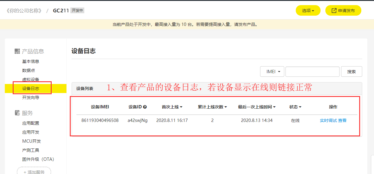Image resolution: width=374 pixels, height=174 pixels.
Task: Select 虚拟设备 in sidebar
Action: coord(31,79)
